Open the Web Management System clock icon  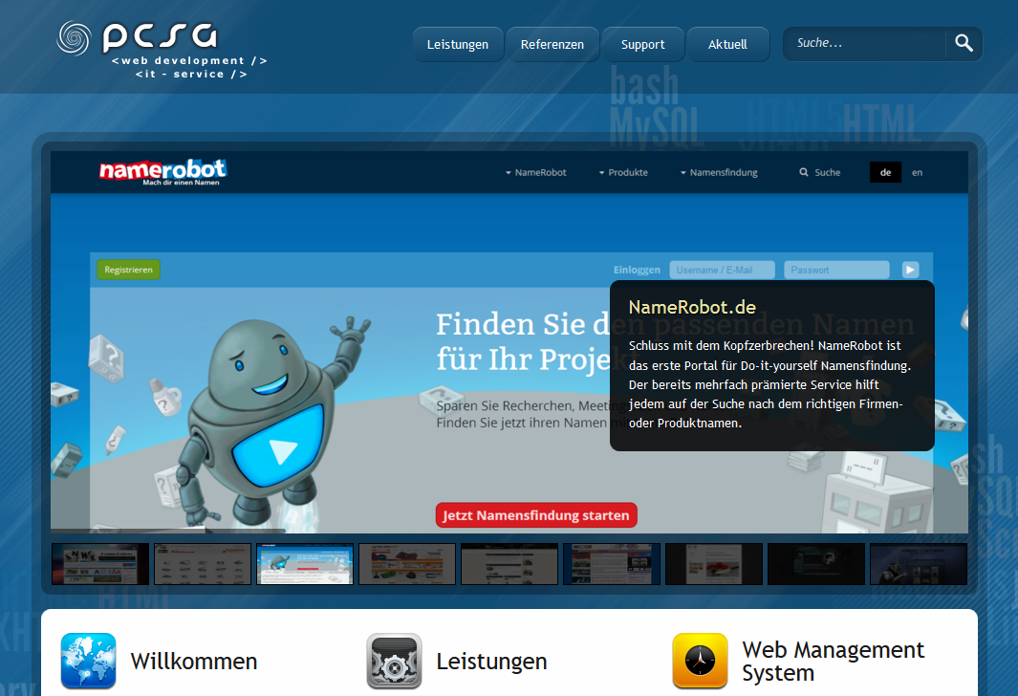700,661
